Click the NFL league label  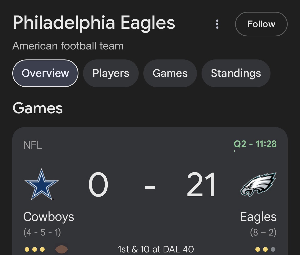33,145
